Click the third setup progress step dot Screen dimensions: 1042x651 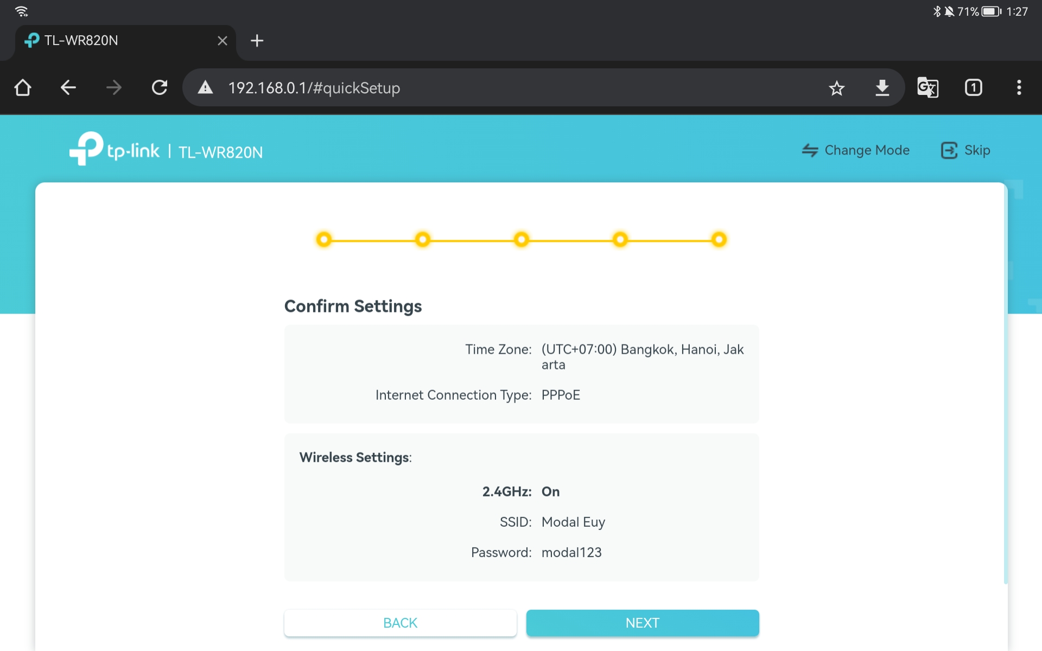pos(522,239)
